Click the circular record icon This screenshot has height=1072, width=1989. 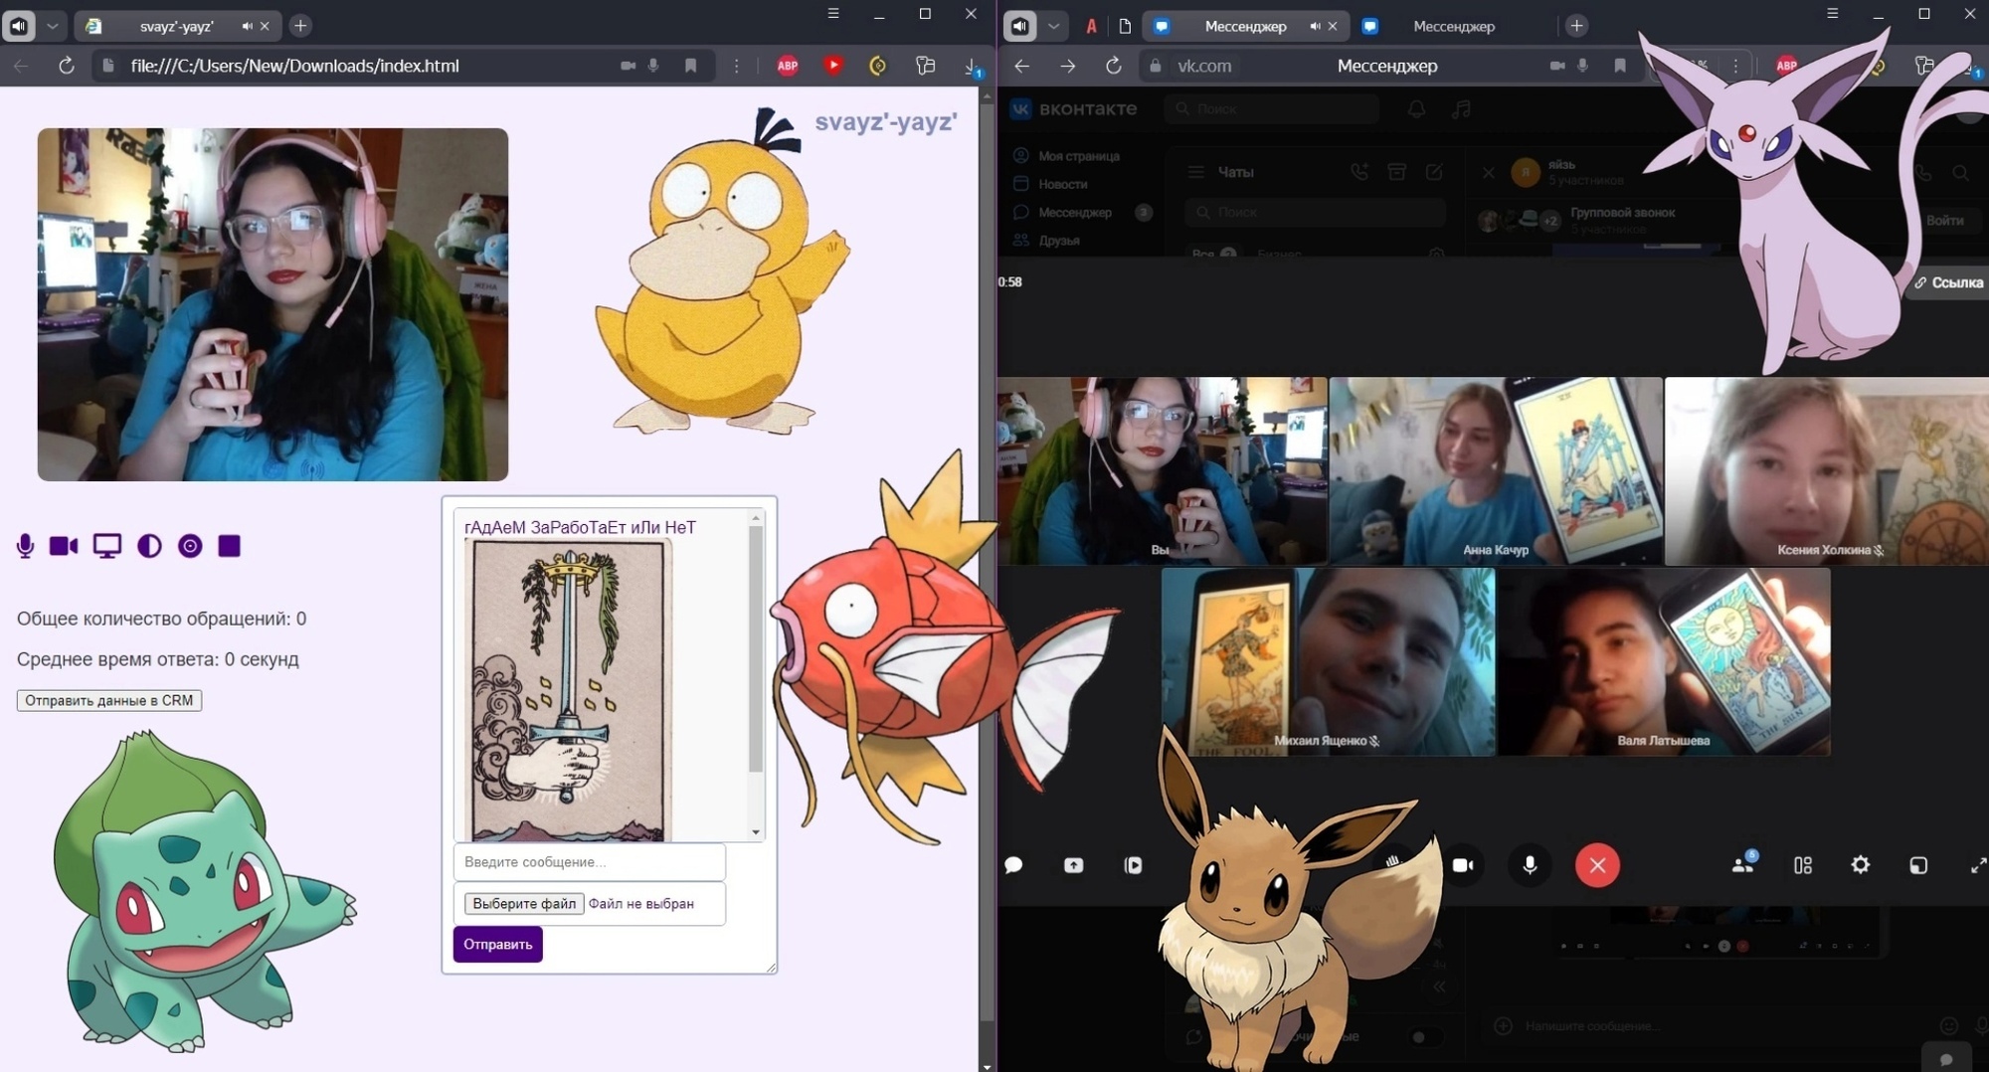pyautogui.click(x=190, y=546)
